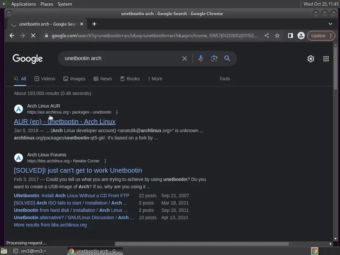This screenshot has height=255, width=340.
Task: Click the vertical scrollbar thumb
Action: [x=335, y=68]
